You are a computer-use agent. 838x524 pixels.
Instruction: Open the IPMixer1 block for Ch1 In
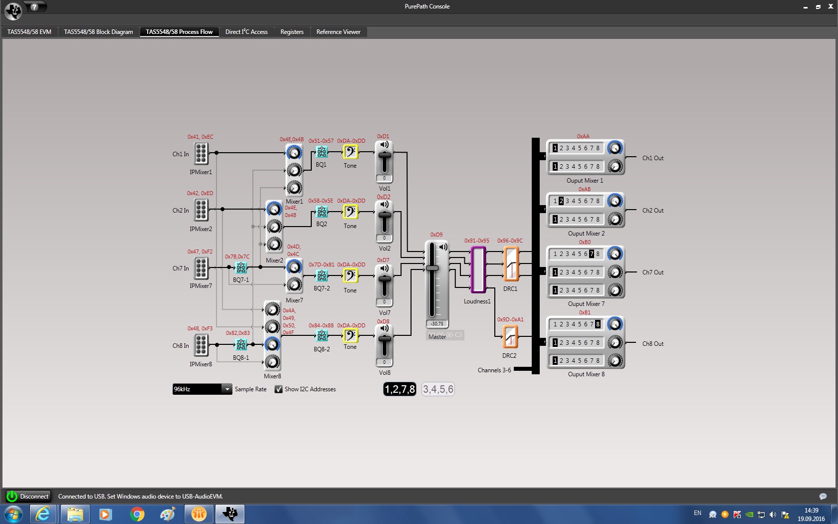tap(201, 153)
